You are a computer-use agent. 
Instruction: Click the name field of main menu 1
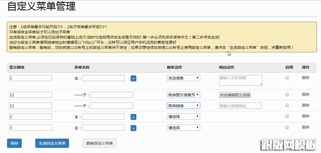pos(103,78)
